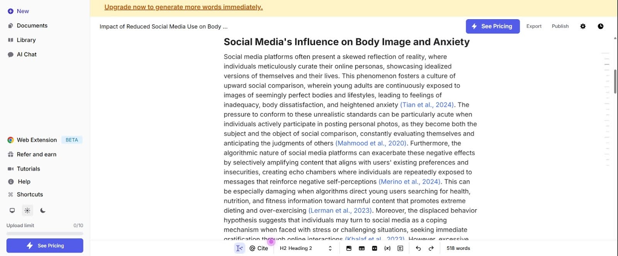Open document settings gear icon
The image size is (618, 256).
583,26
